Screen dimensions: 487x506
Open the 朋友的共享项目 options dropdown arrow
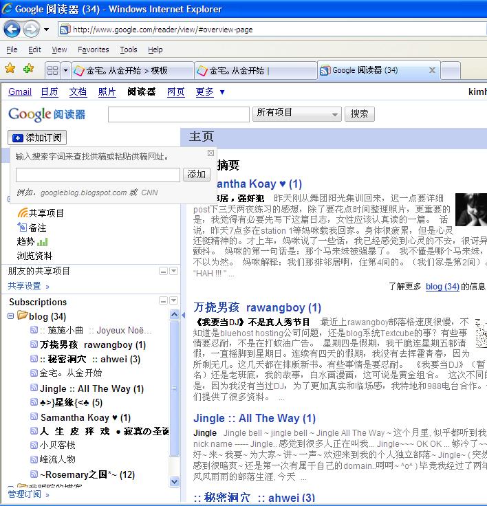(x=174, y=271)
